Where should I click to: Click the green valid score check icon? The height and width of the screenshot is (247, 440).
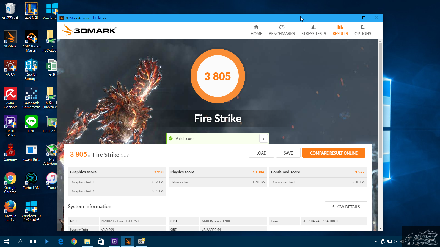171,138
